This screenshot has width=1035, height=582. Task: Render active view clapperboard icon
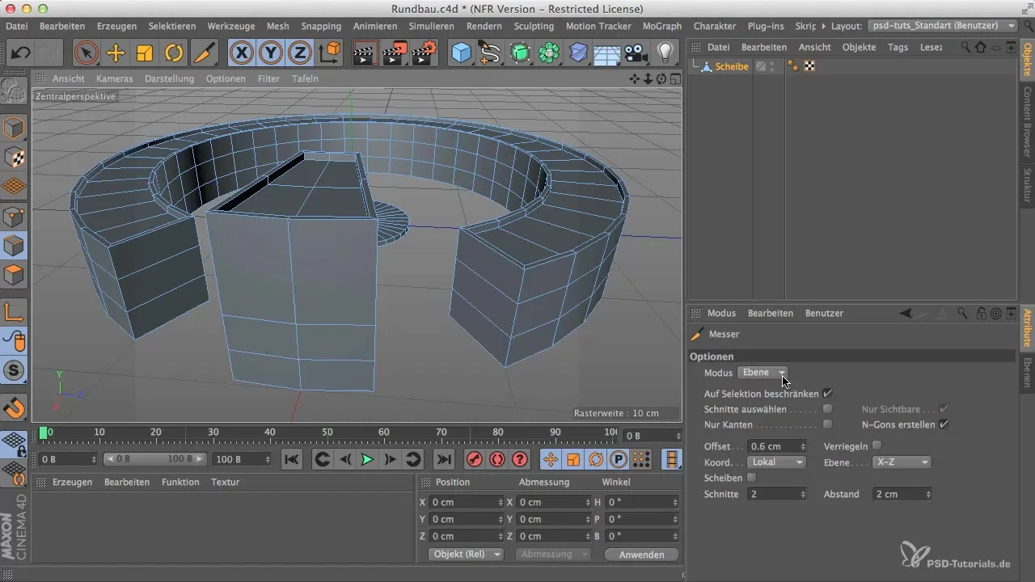point(366,53)
